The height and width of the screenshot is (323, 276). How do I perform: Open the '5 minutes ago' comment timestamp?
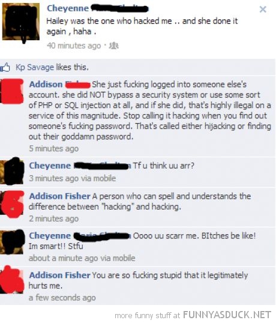(x=54, y=148)
